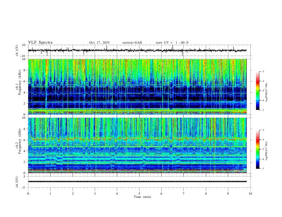Screen dimensions: 282x217
Task: Click the 'ch.3(V)' axis label
Action: click(17, 182)
